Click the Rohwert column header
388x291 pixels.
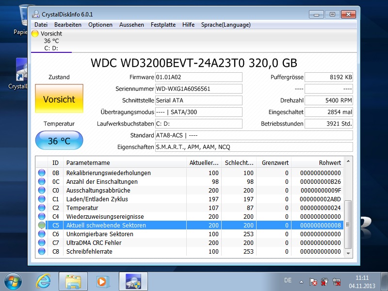point(317,162)
